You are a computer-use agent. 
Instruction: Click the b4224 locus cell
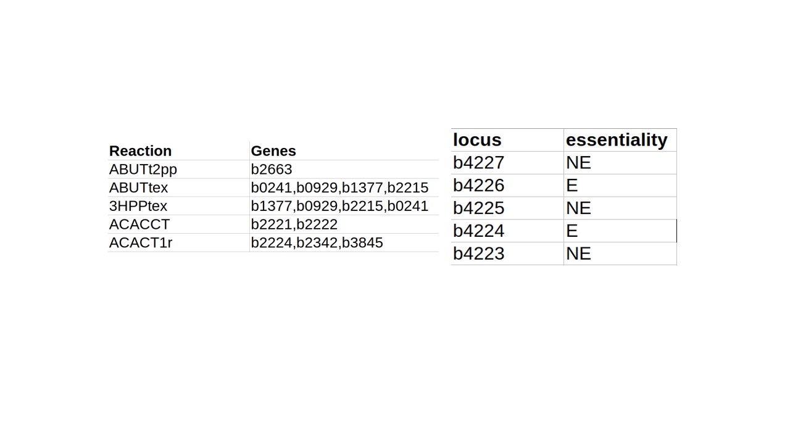479,231
